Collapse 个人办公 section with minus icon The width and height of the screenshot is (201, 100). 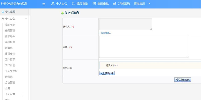26,19
